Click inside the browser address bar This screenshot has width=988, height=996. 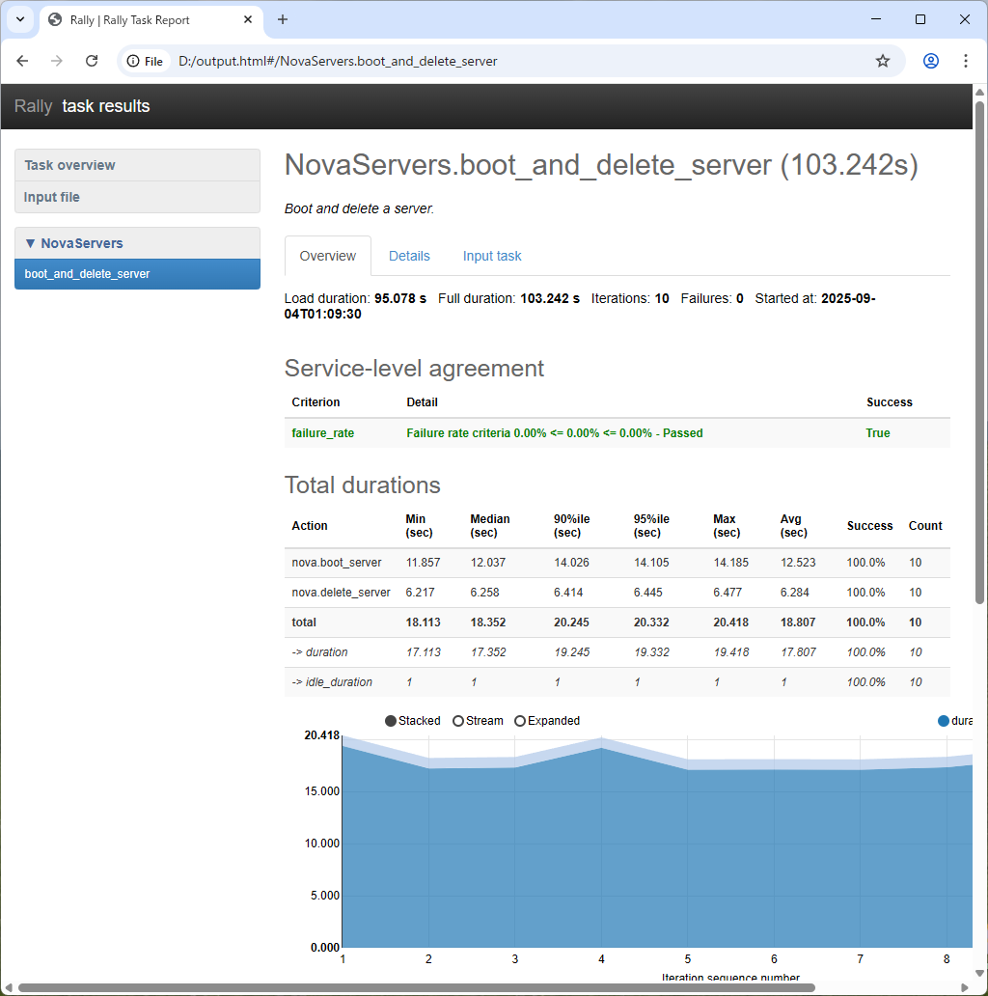click(482, 60)
